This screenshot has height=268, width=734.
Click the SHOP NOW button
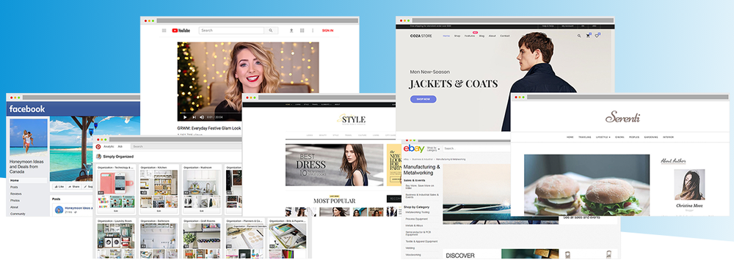click(424, 99)
